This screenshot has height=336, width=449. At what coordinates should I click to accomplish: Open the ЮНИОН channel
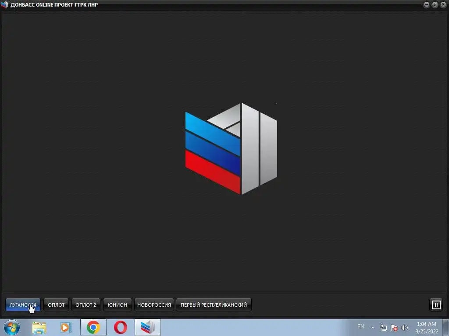point(118,305)
